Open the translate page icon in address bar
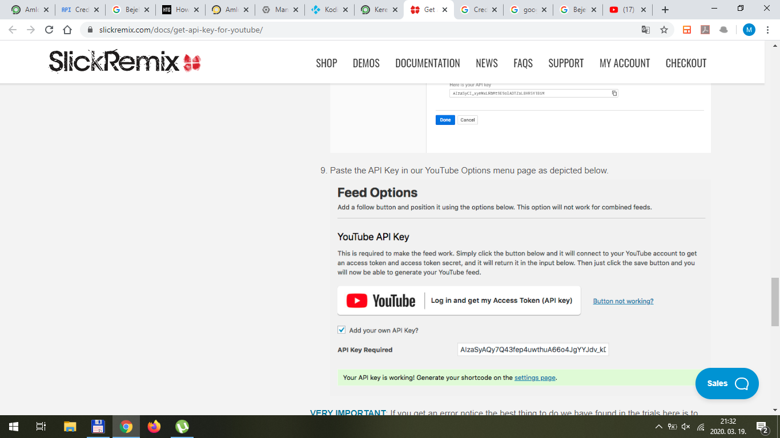This screenshot has height=438, width=780. coord(646,30)
